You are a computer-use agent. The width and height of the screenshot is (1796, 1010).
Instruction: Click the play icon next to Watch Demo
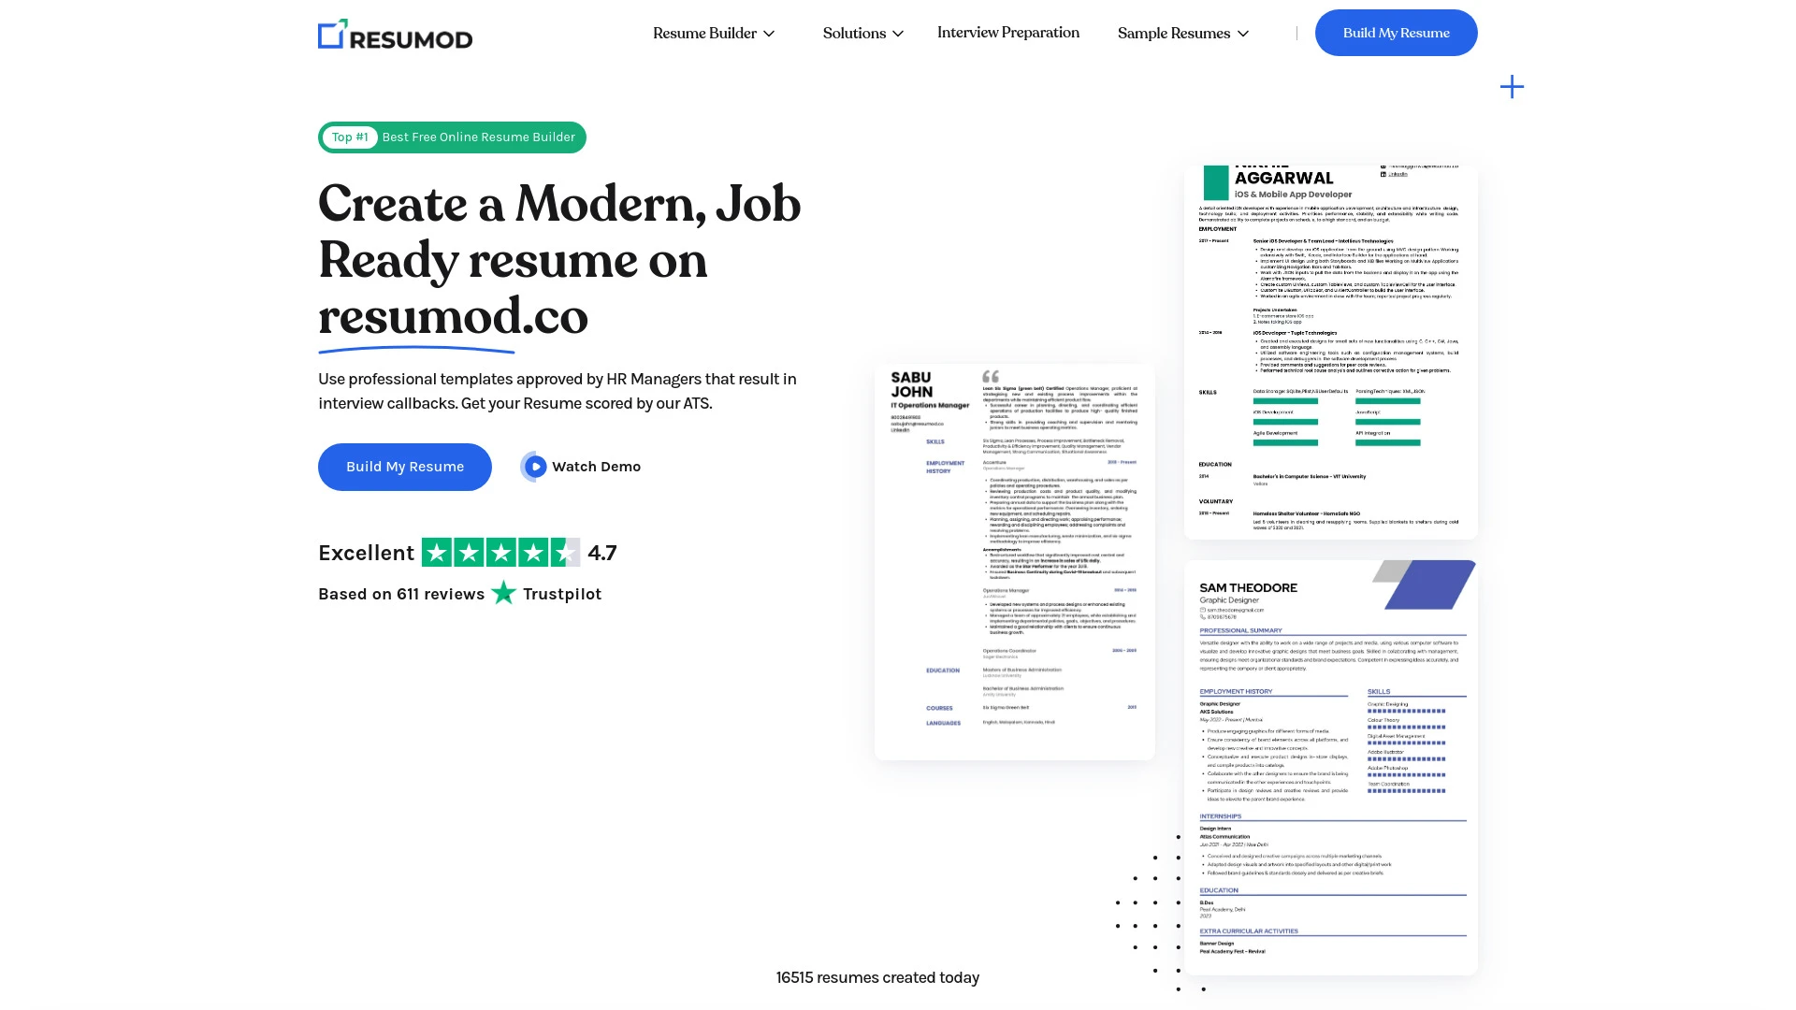pyautogui.click(x=533, y=466)
